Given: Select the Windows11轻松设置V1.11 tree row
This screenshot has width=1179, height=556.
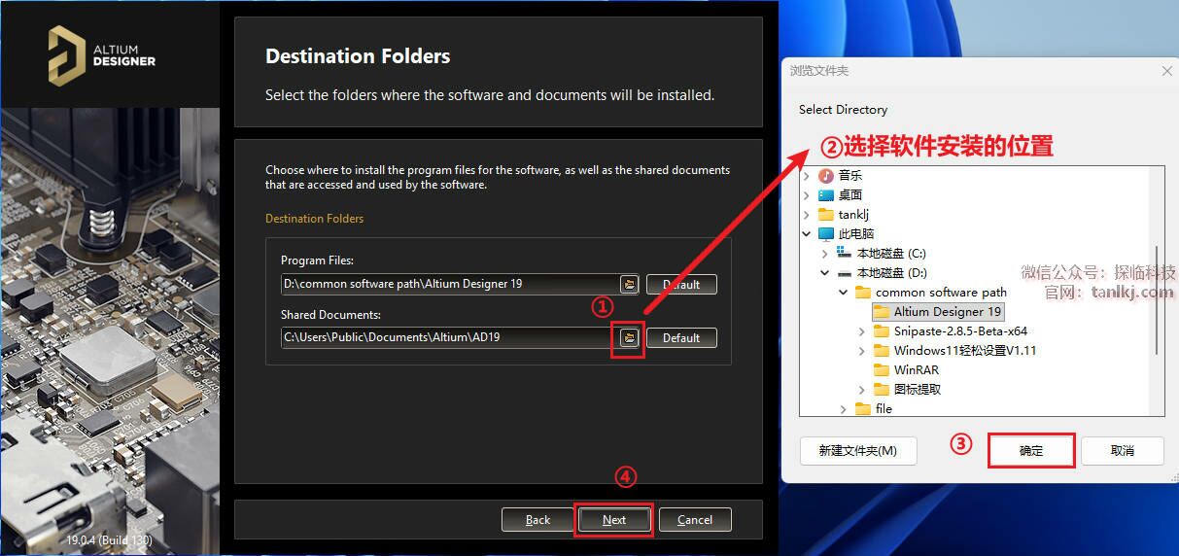Looking at the screenshot, I should [954, 351].
